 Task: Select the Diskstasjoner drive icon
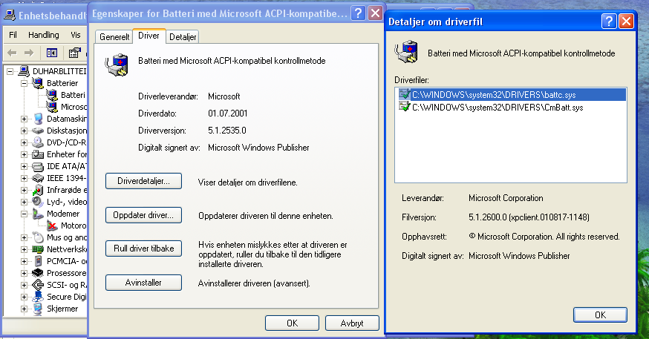tap(38, 131)
